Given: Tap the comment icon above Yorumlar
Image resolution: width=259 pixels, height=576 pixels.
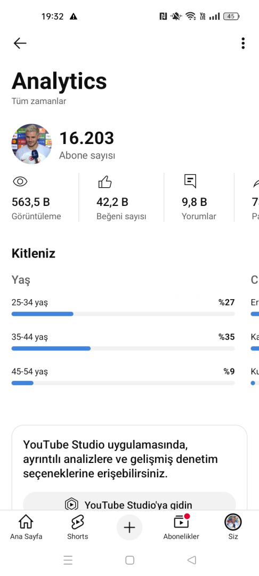Looking at the screenshot, I should pyautogui.click(x=190, y=181).
